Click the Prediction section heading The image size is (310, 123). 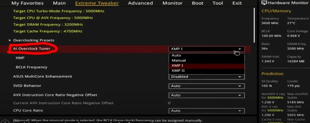272,74
